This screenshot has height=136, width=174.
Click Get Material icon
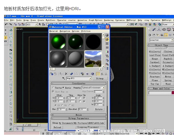tap(52, 74)
